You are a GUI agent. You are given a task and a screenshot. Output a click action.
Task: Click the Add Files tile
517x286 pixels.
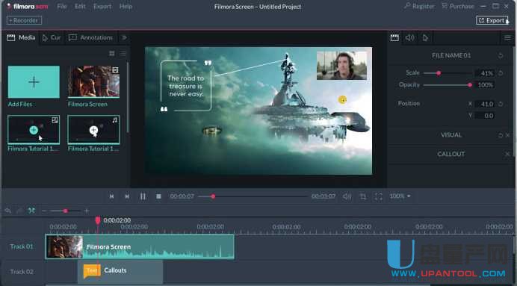click(34, 81)
